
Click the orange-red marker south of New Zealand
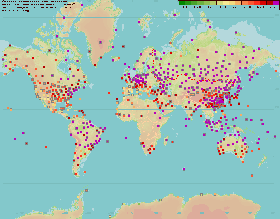(252, 175)
